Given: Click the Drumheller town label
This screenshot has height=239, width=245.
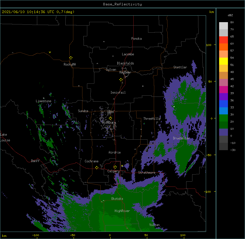Looking at the screenshot, I should [x=181, y=138].
